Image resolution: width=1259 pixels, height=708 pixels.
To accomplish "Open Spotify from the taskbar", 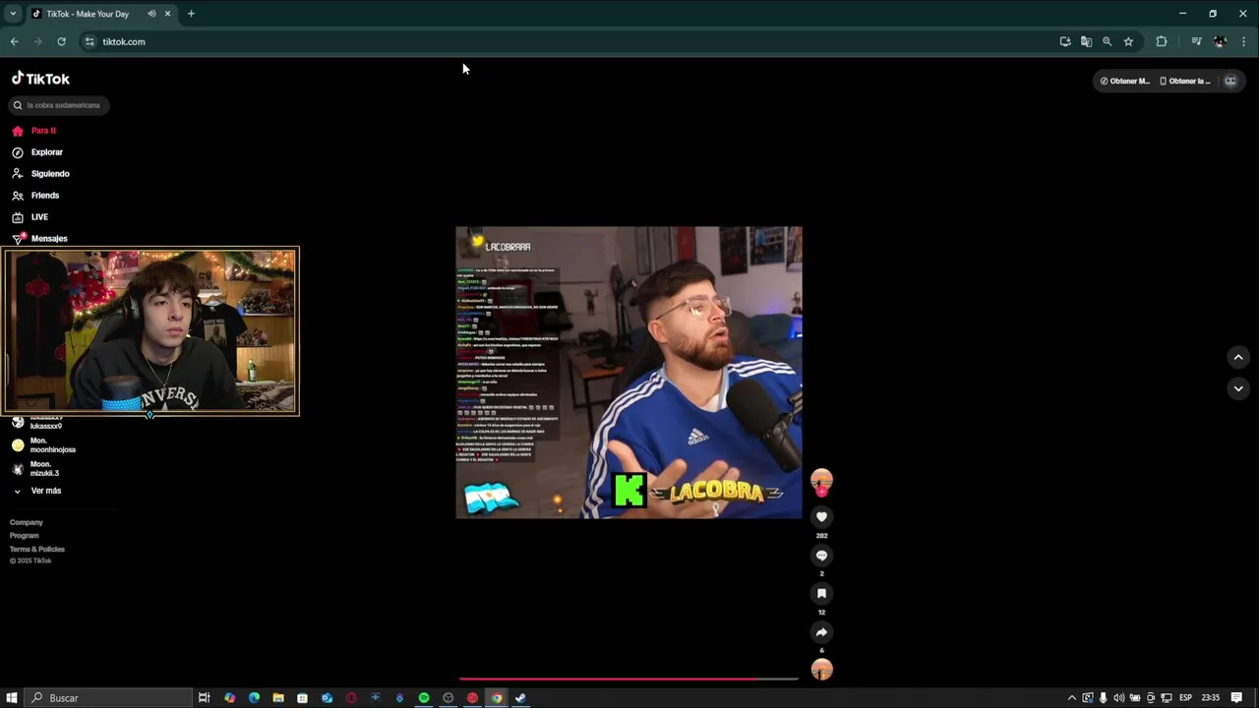I will coord(424,698).
